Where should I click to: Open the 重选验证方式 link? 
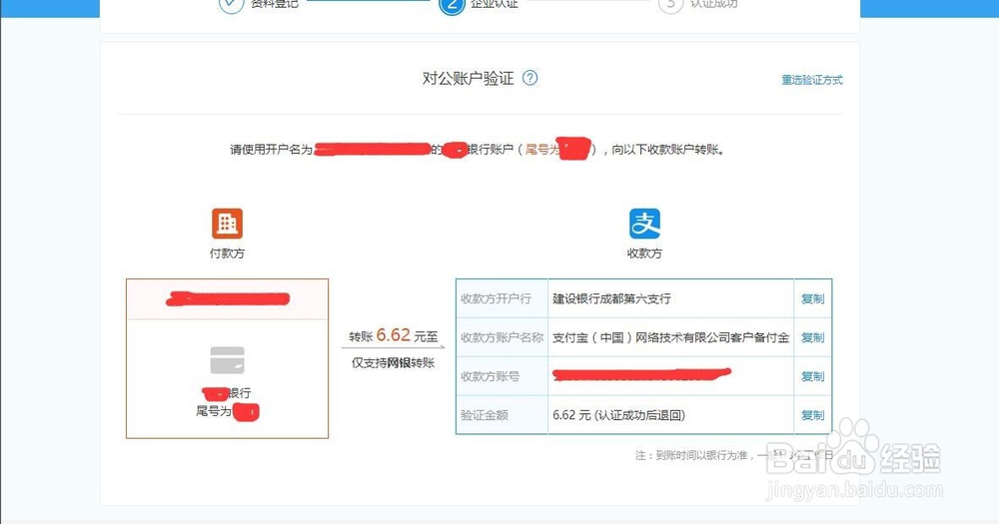click(x=811, y=80)
